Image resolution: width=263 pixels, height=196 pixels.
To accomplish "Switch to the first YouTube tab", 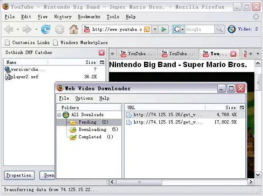I will pyautogui.click(x=137, y=54).
